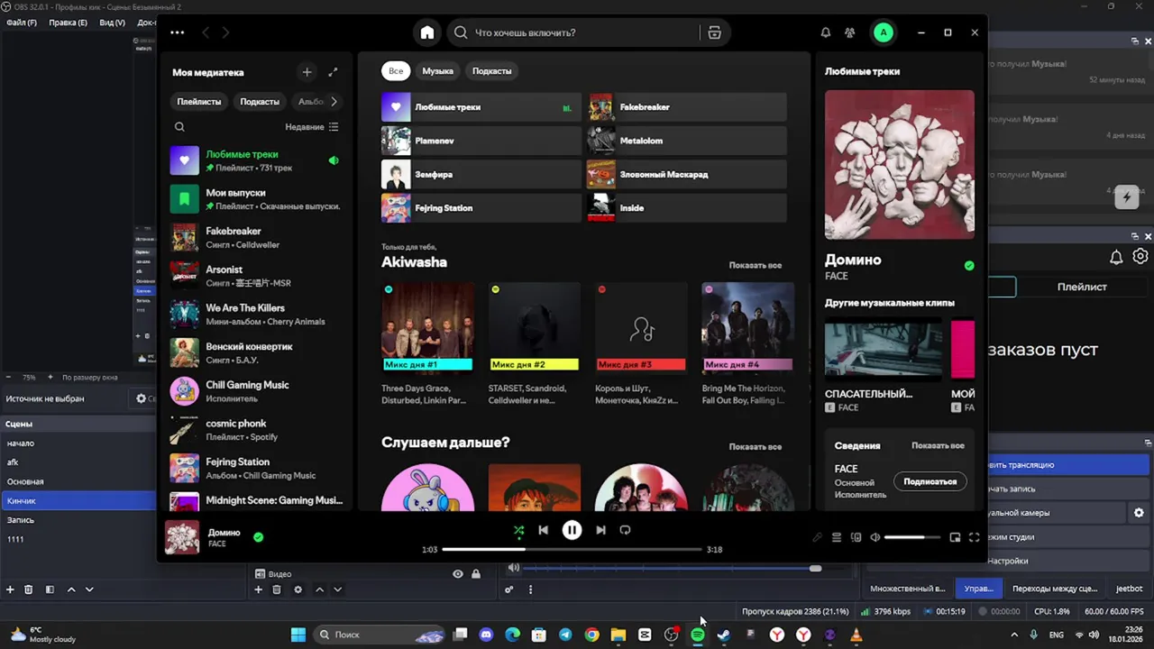Open the OBS 'Правка (E)' menu

click(69, 23)
